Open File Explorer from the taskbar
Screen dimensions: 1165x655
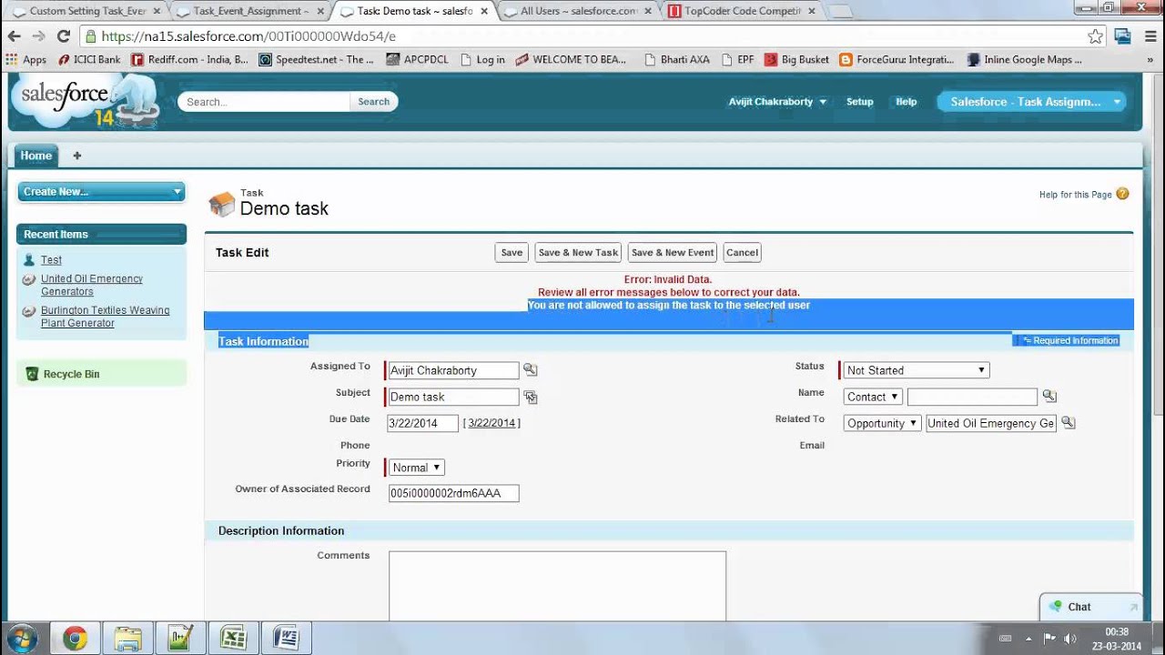tap(127, 639)
